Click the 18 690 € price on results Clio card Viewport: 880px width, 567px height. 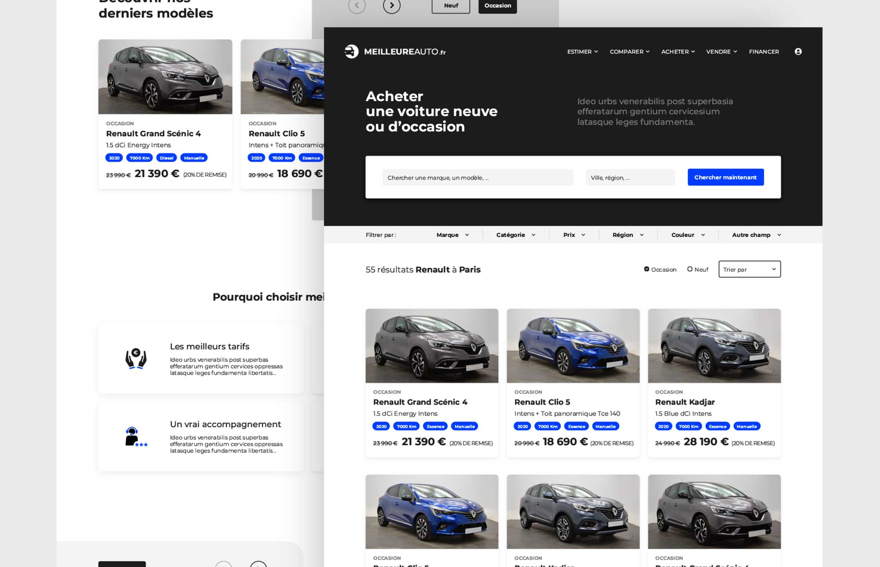click(565, 442)
